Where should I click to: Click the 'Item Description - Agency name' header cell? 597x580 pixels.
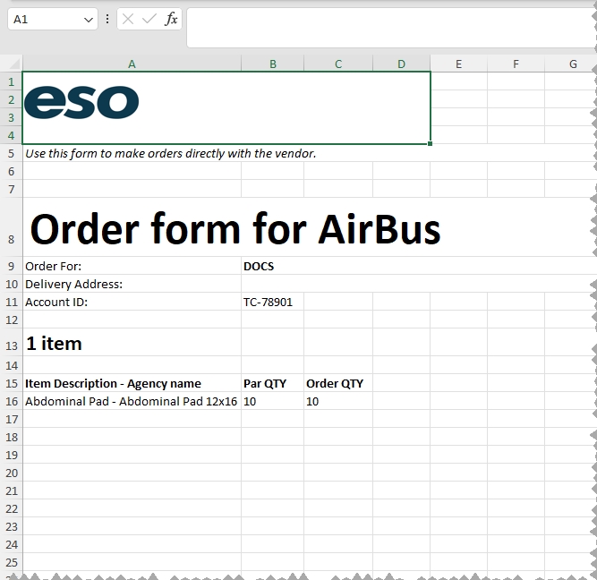point(132,383)
